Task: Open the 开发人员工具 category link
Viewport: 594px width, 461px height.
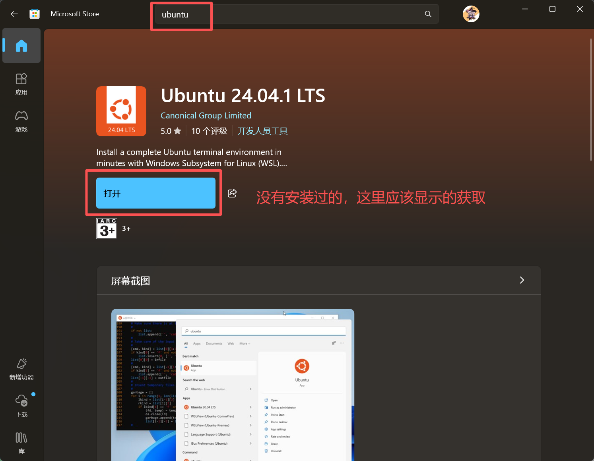Action: (262, 131)
